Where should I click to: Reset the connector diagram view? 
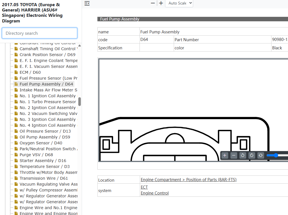click(x=261, y=155)
